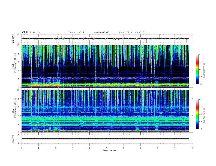This screenshot has height=166, width=216.
Task: Click the "ch.1(V)" waveform axis label
Action: pyautogui.click(x=13, y=39)
